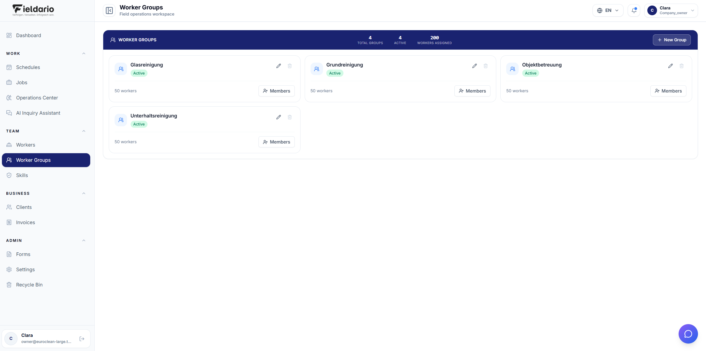
Task: Click the 200 Workers Assigned stat
Action: tap(434, 40)
